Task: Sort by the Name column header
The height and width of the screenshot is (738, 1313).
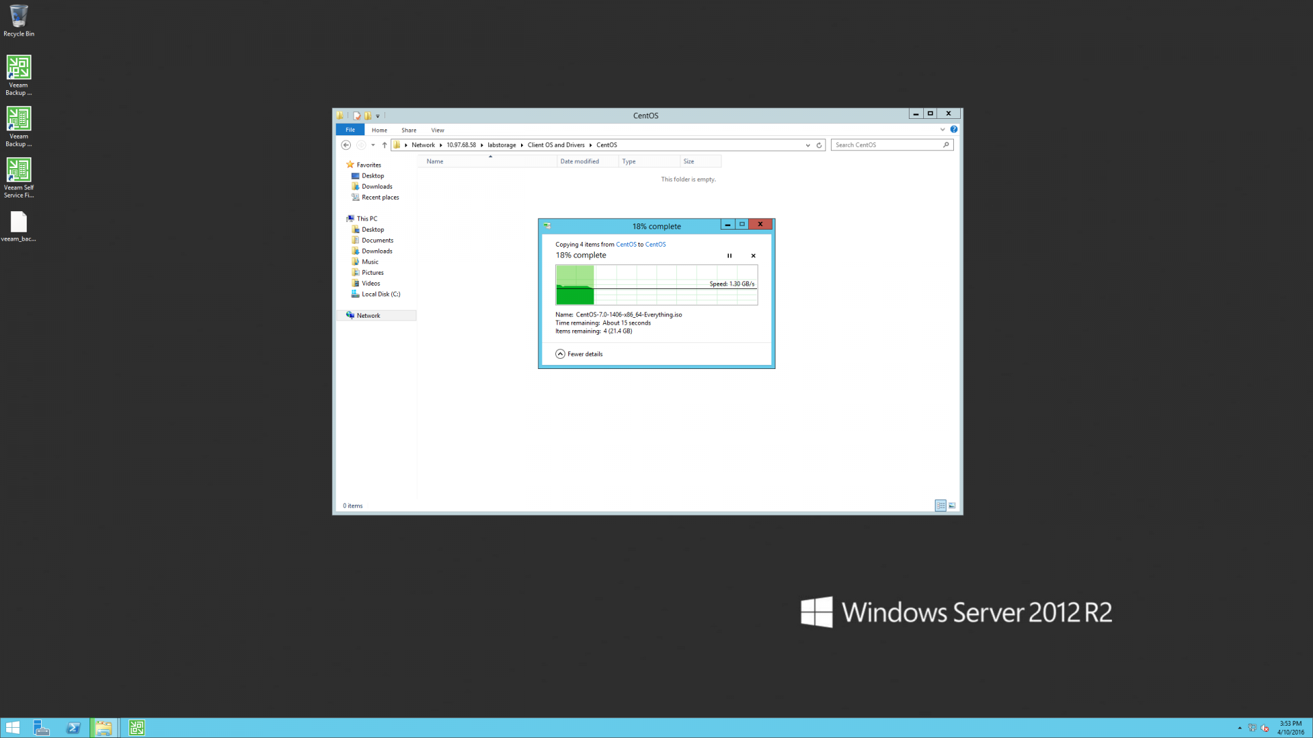Action: (x=488, y=161)
